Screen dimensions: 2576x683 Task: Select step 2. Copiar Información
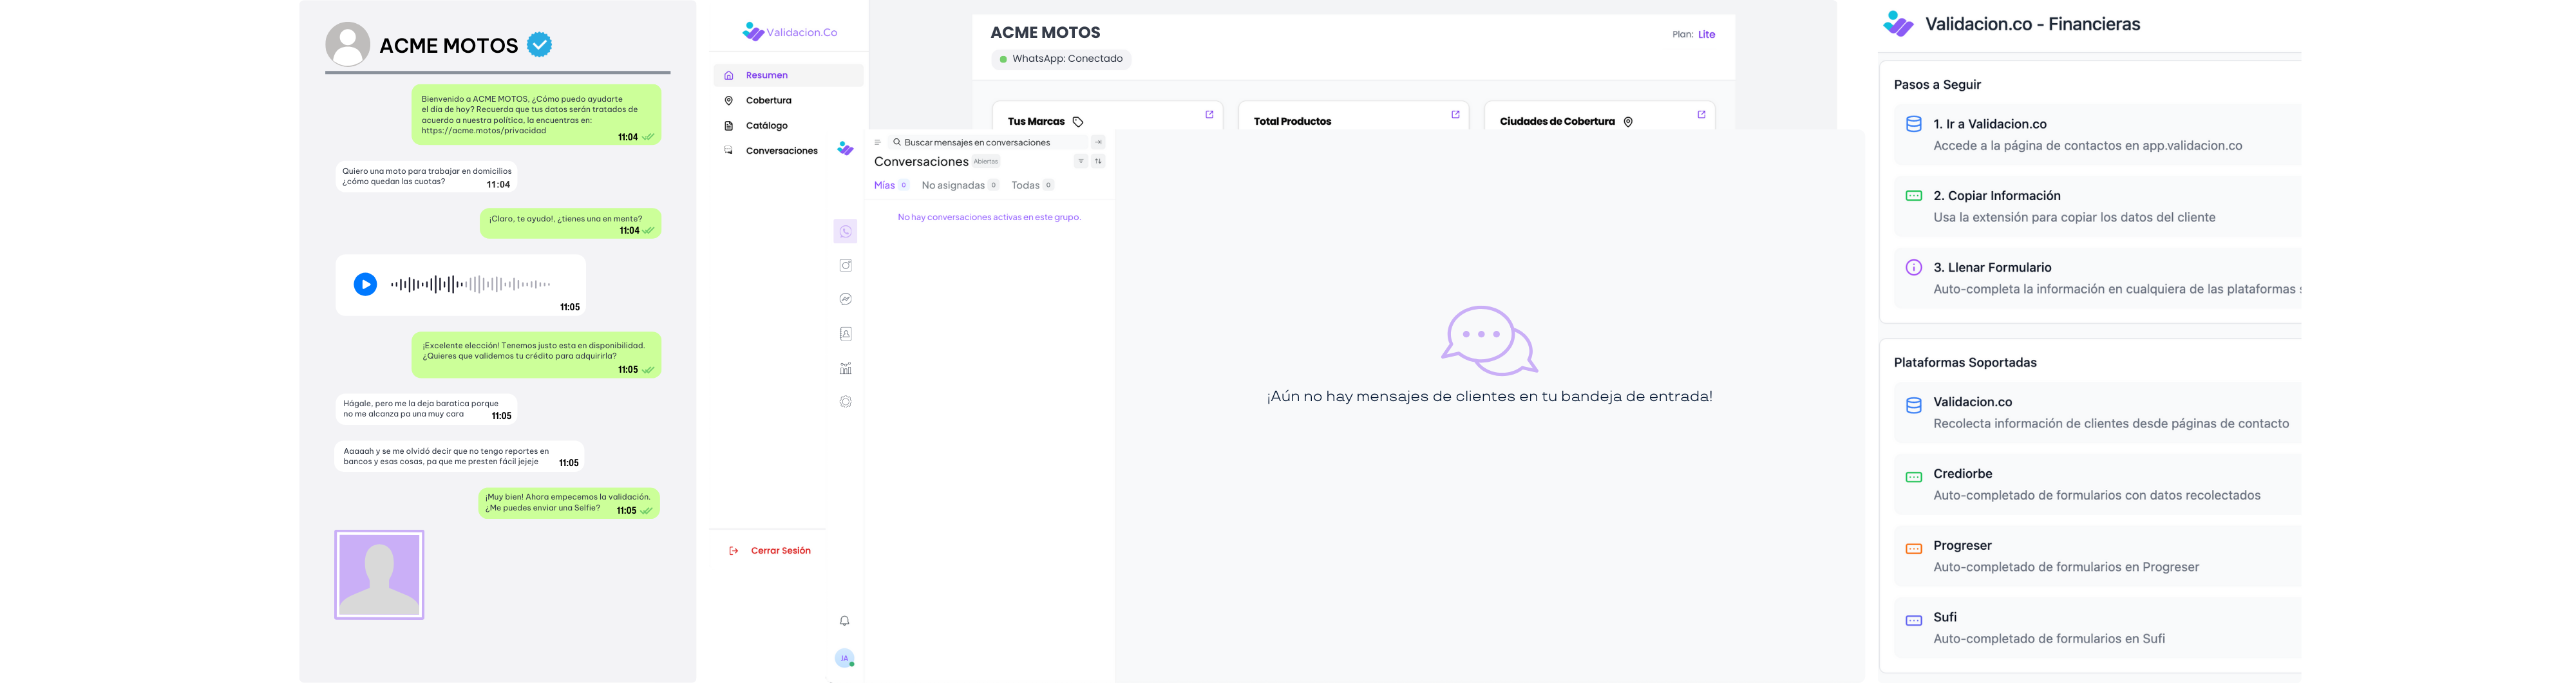(2097, 206)
